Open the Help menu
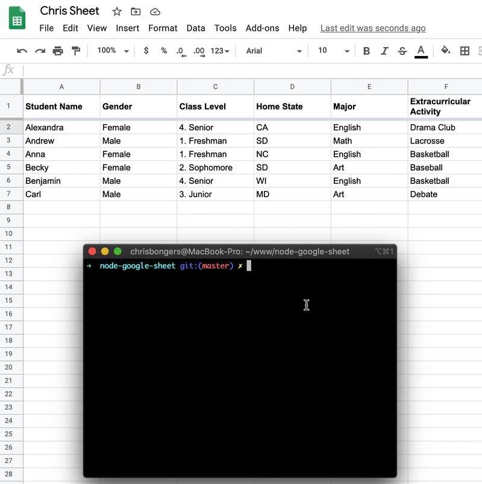This screenshot has width=482, height=484. [x=298, y=28]
